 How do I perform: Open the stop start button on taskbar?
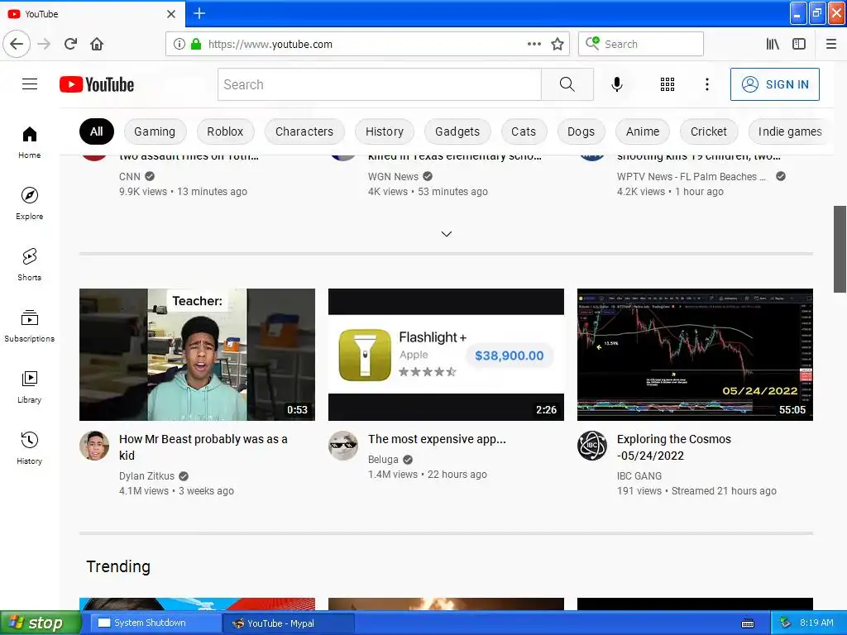point(40,623)
